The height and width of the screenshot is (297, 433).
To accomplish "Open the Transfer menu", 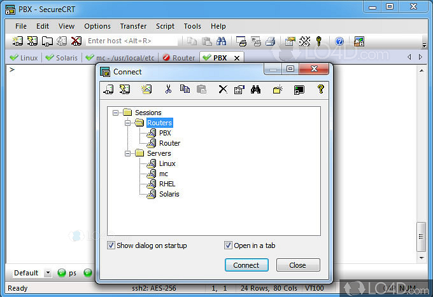I will click(133, 26).
